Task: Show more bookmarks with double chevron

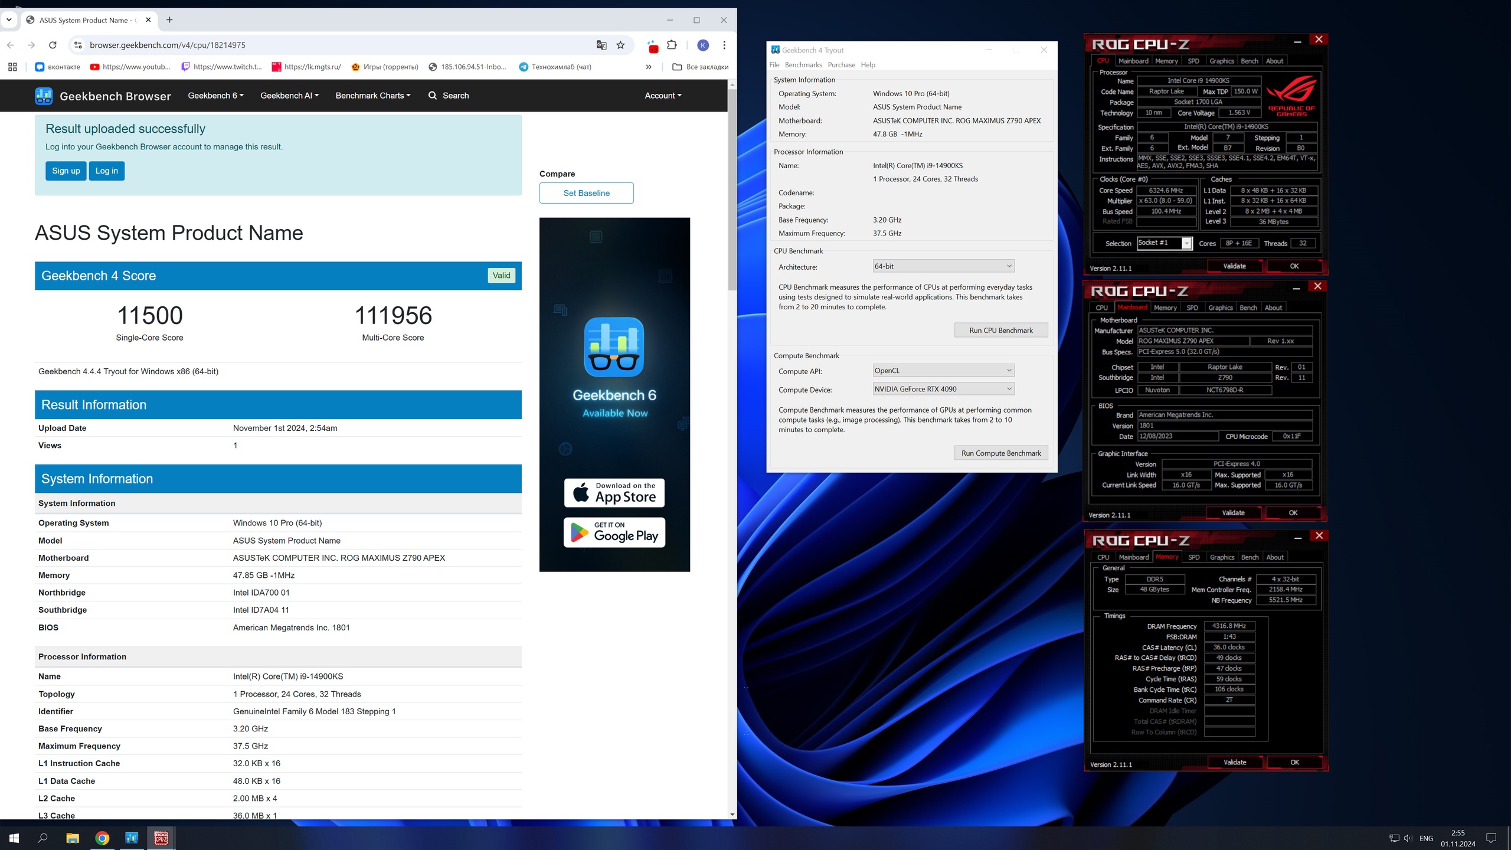Action: [649, 67]
